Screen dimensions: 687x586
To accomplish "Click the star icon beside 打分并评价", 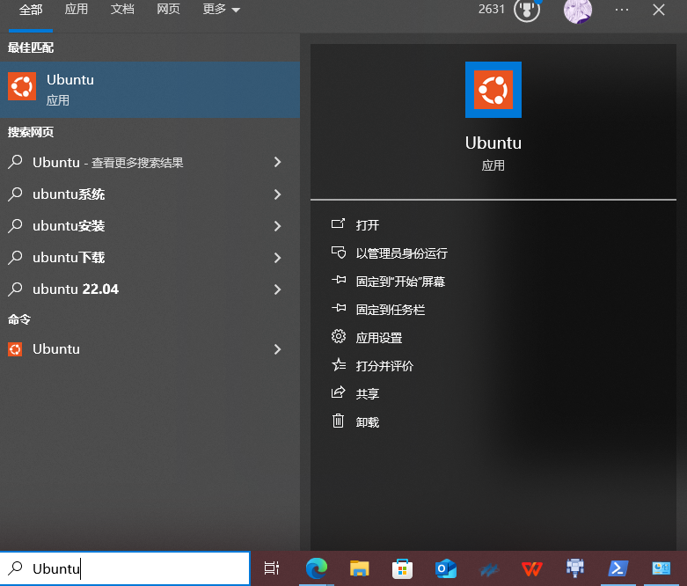I will tap(339, 364).
